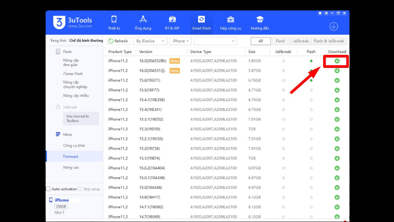Download firmware 16.0(20A5328h)

pos(337,61)
